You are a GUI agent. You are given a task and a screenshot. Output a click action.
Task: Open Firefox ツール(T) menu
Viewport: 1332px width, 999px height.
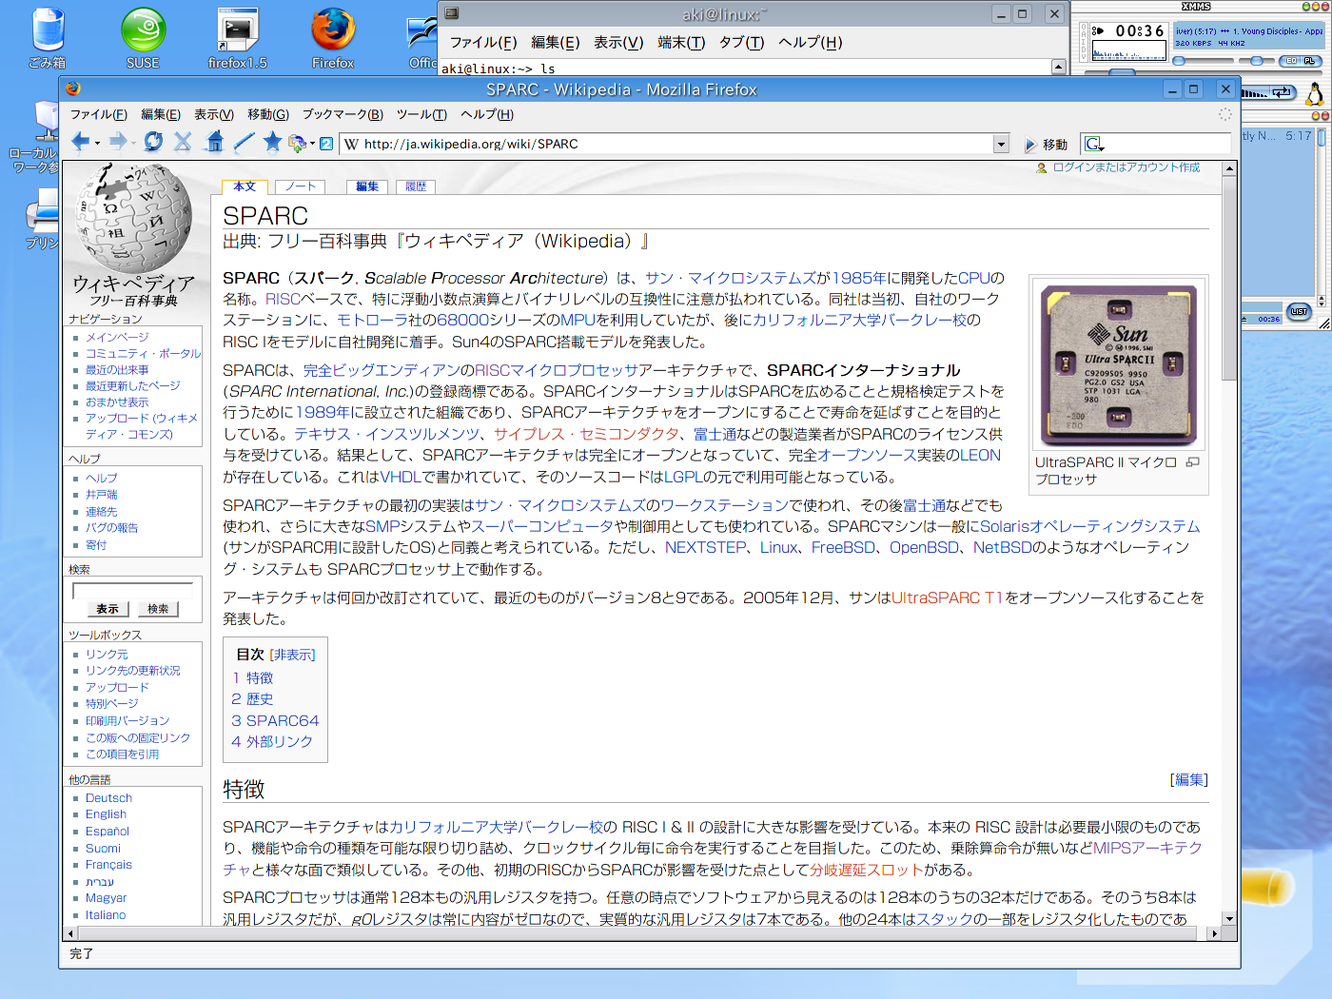[x=421, y=114]
